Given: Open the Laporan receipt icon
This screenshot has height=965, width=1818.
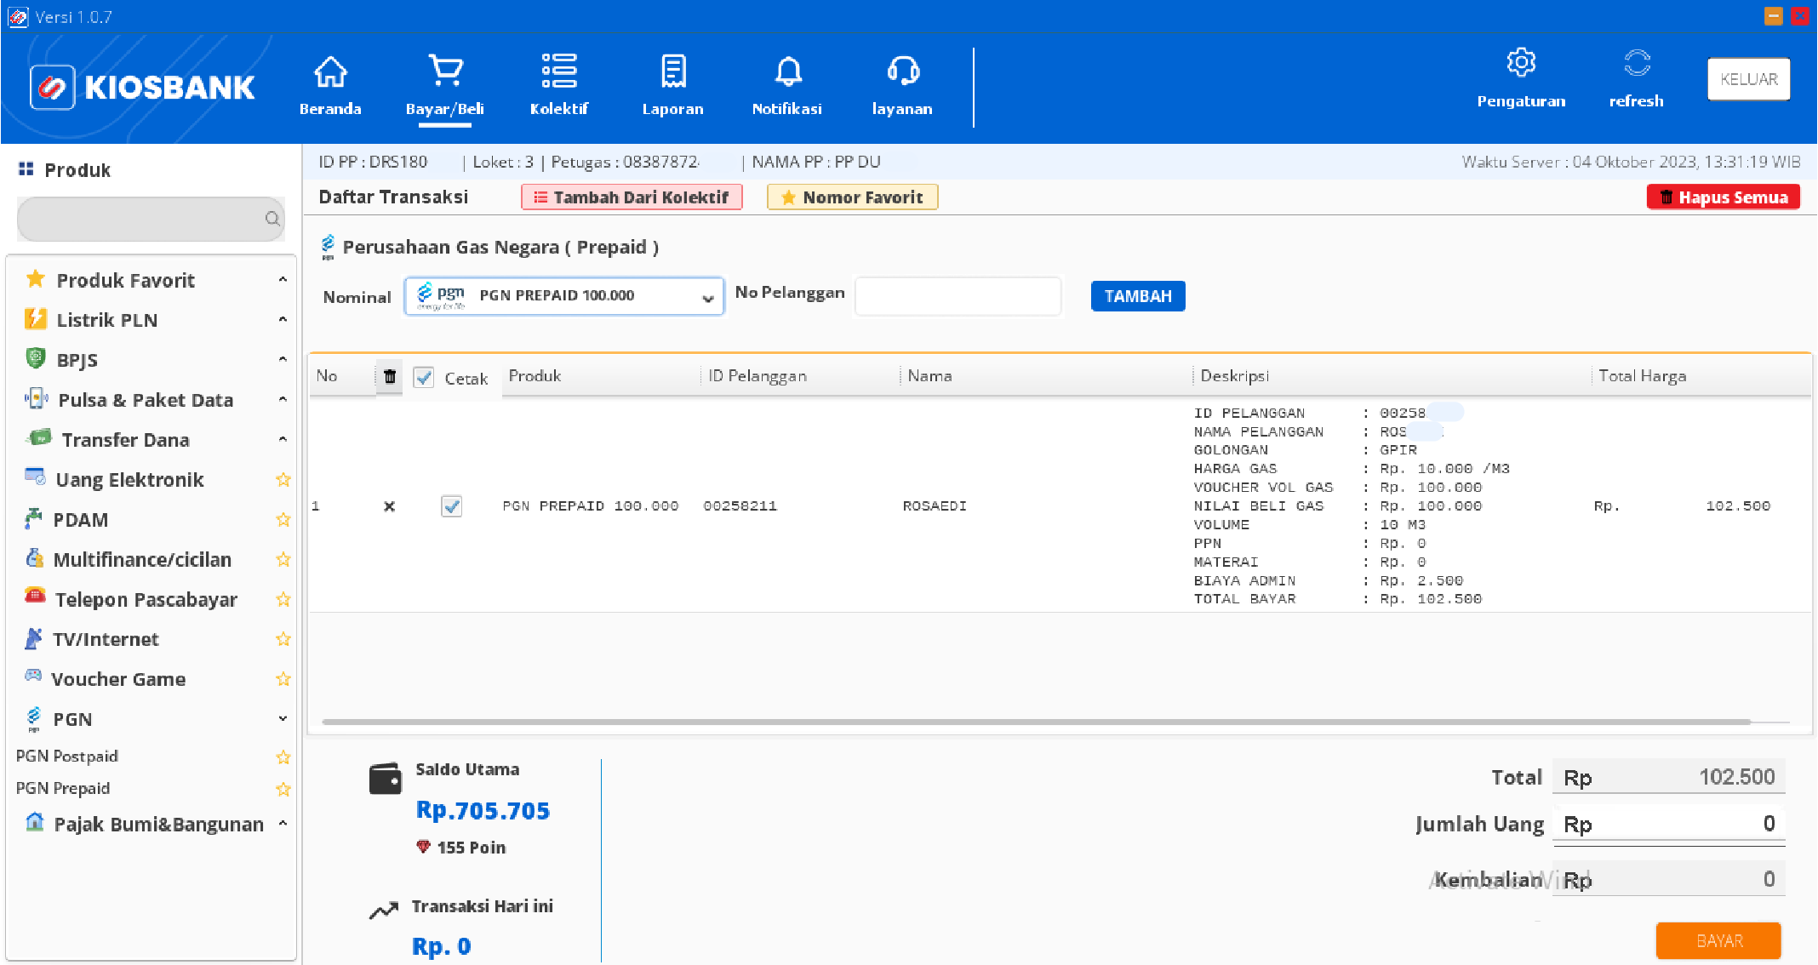Looking at the screenshot, I should (672, 72).
